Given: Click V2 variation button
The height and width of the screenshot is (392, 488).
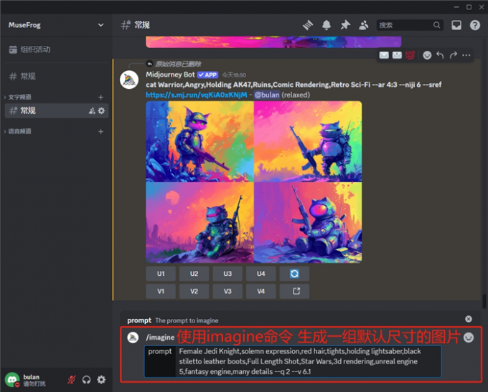Looking at the screenshot, I should point(194,291).
